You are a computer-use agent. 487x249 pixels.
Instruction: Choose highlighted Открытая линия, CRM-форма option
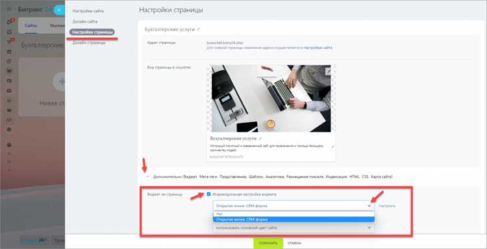(x=293, y=220)
